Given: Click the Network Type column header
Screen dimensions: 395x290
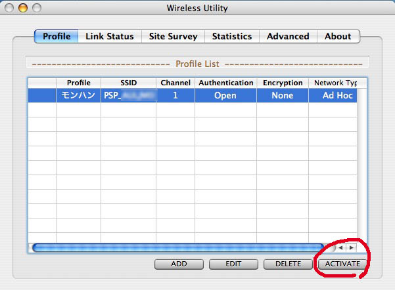Looking at the screenshot, I should [x=333, y=83].
